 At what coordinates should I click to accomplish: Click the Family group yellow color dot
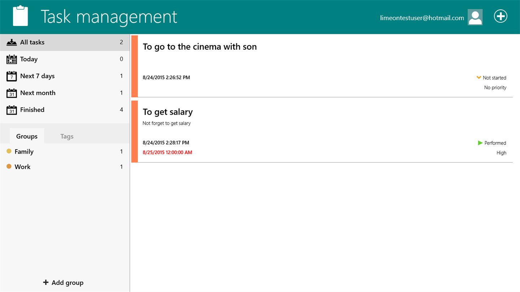tap(9, 151)
